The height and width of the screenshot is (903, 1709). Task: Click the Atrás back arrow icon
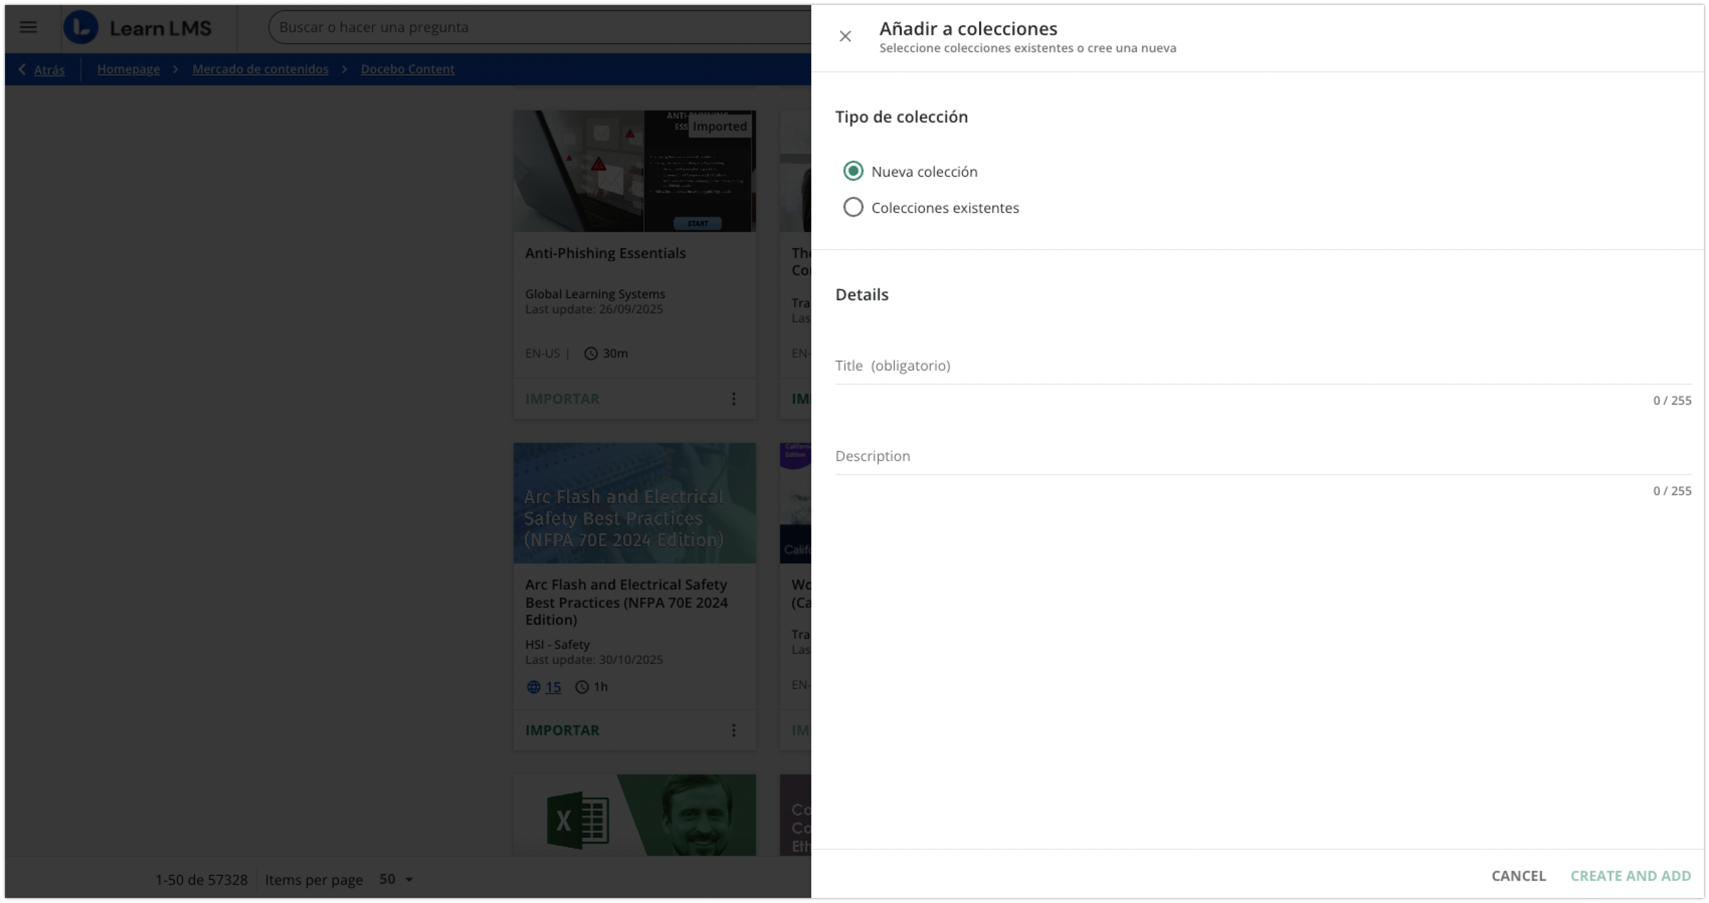22,69
